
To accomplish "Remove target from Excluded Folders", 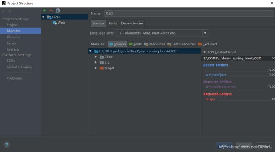I will (x=273, y=99).
